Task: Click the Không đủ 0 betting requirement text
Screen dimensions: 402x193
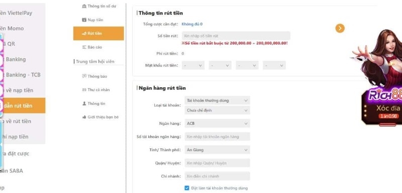Action: pos(192,24)
